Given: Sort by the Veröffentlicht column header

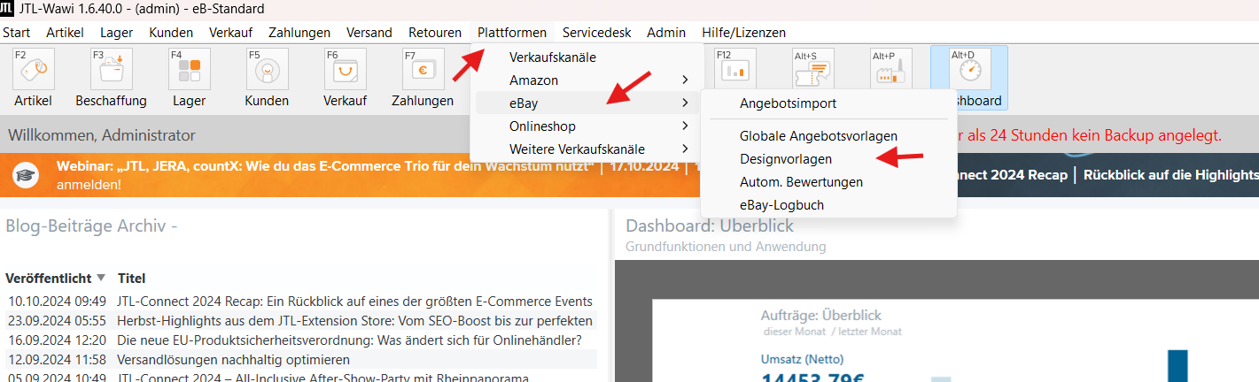Looking at the screenshot, I should pos(48,278).
